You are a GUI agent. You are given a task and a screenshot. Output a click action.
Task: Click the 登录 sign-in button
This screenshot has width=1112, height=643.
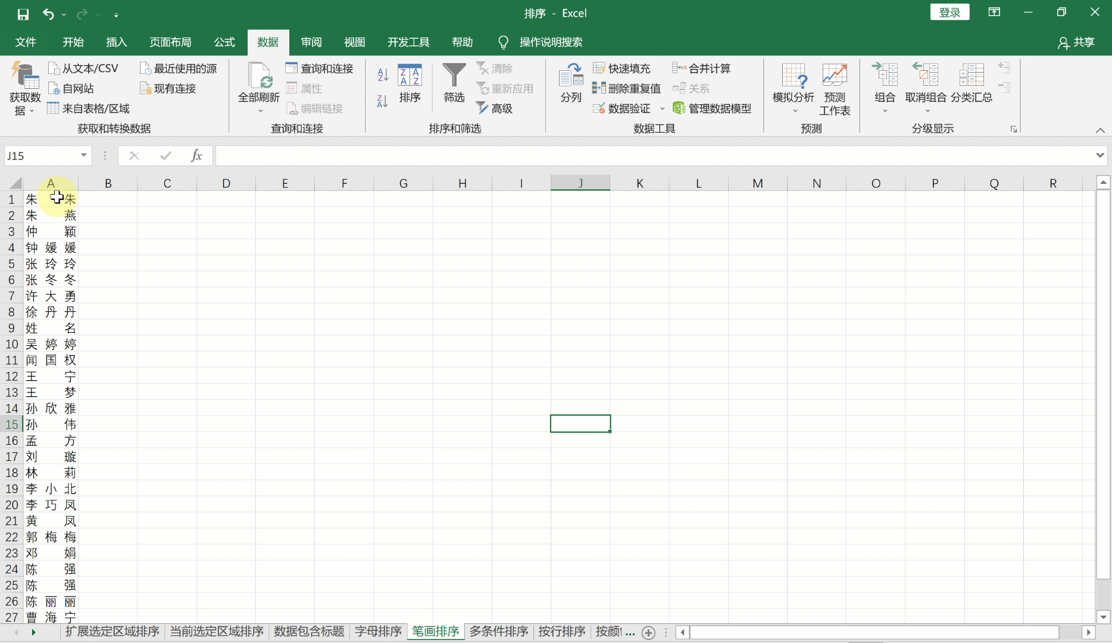click(949, 12)
